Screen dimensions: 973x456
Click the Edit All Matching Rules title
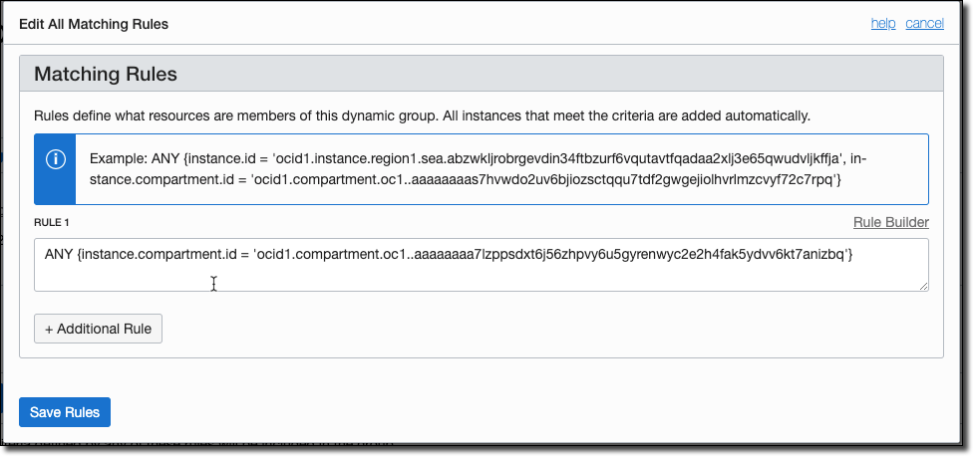pos(94,24)
